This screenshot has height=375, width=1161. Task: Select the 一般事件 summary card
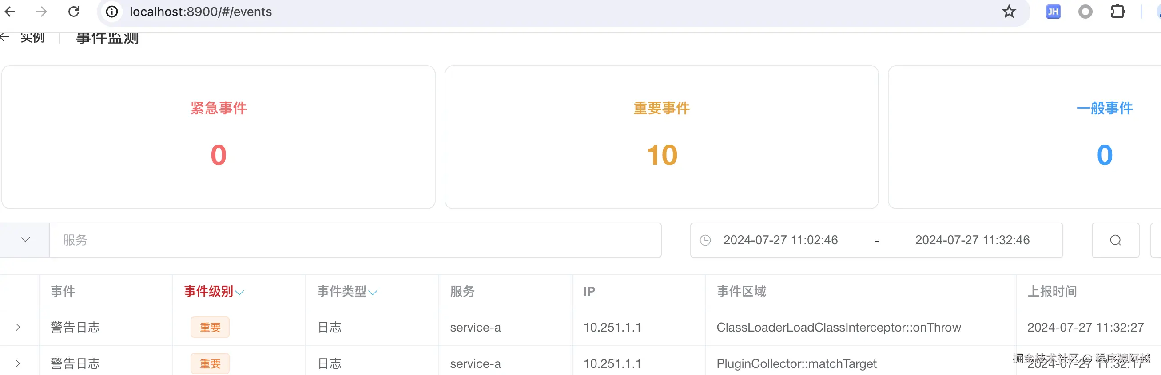point(1025,137)
